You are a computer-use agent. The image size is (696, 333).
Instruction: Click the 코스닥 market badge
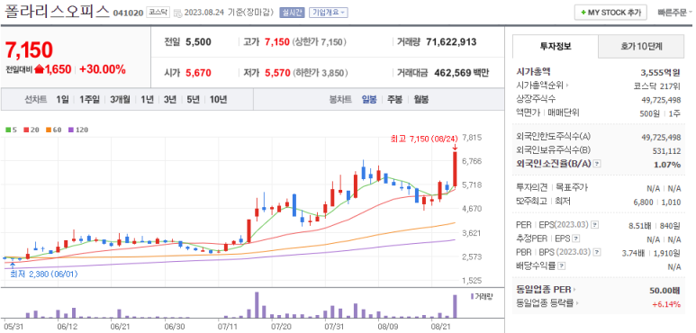[158, 13]
